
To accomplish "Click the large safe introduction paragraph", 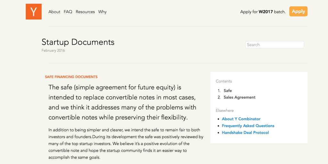I will pyautogui.click(x=122, y=102).
